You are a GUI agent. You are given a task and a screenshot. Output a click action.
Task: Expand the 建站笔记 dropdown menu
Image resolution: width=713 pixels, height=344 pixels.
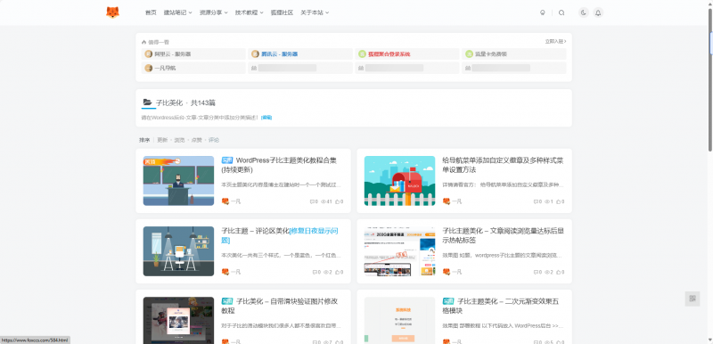177,12
